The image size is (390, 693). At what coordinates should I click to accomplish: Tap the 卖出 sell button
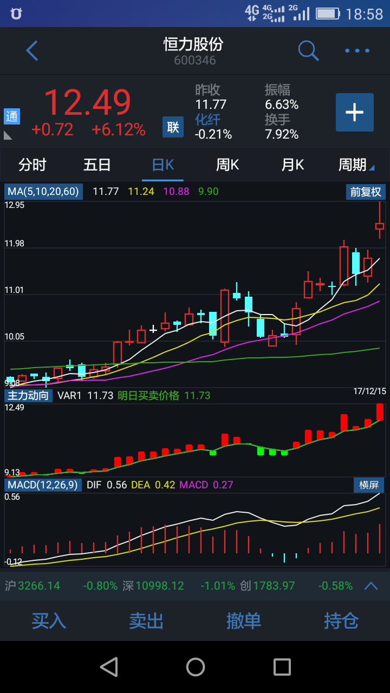[x=146, y=620]
